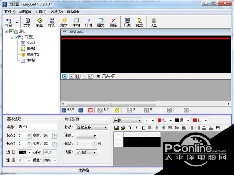Click the 起点X stepper arrows
Image resolution: width=234 pixels, height=175 pixels.
(29, 136)
